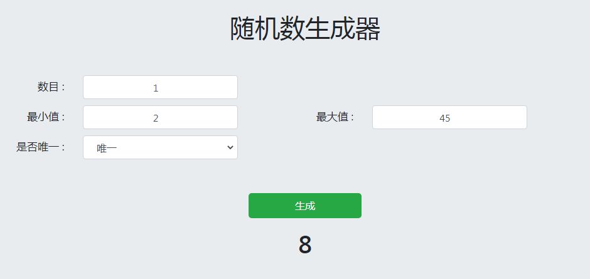Click the 随机数生成器 page heading
This screenshot has width=590, height=279.
click(x=305, y=29)
